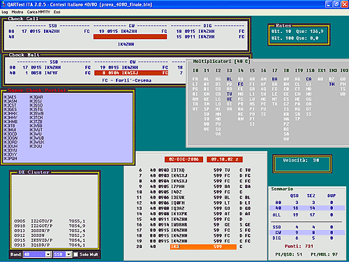Image resolution: width=349 pixels, height=262 pixels.
Task: Click the worked FC multiplier under I4
Action: pos(241,84)
